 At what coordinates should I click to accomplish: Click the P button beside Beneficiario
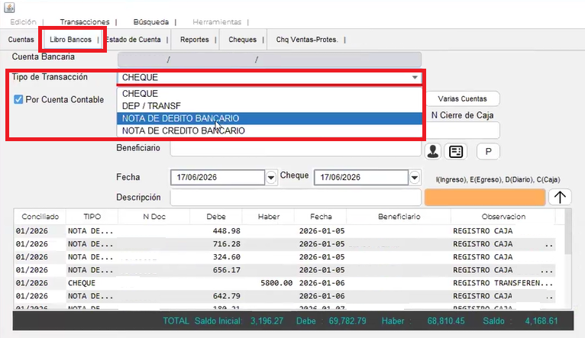(x=488, y=151)
